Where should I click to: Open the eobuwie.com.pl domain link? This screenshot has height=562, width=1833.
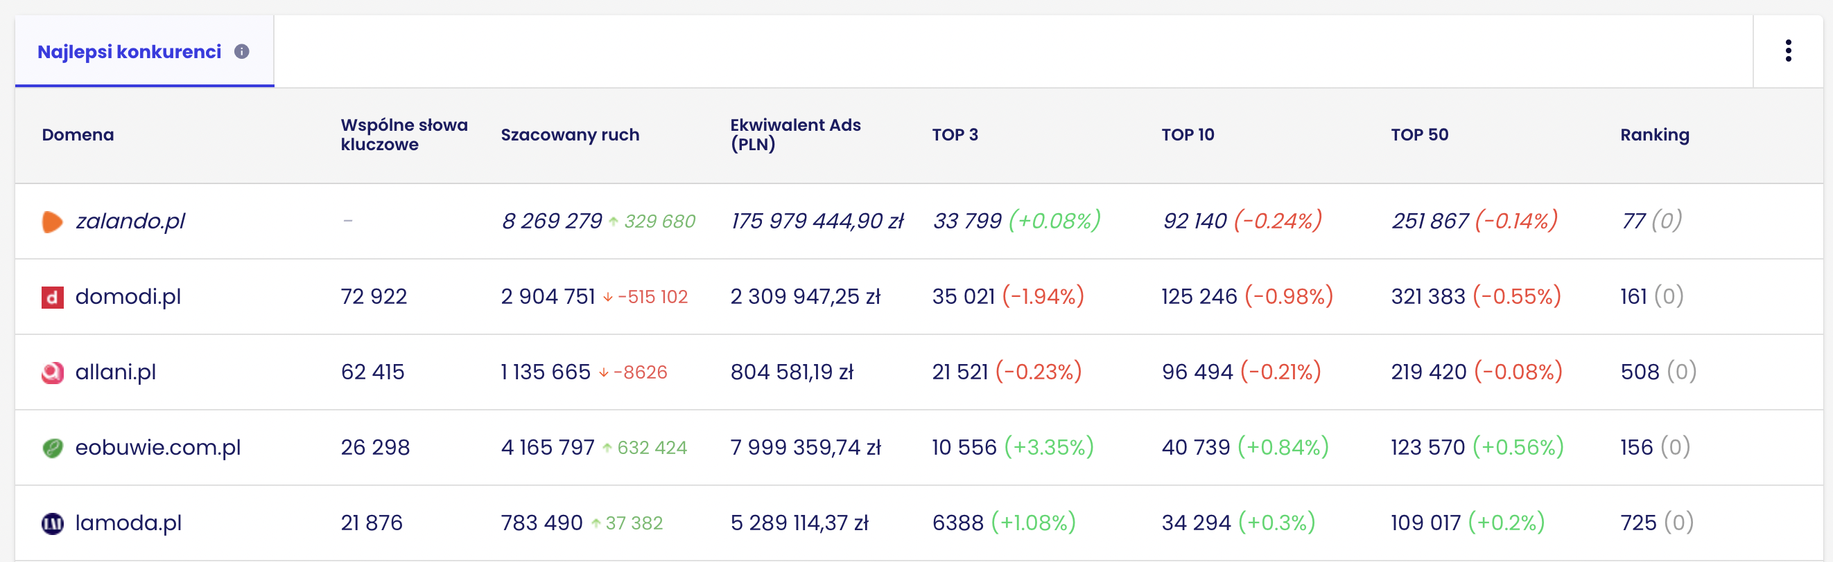(158, 447)
